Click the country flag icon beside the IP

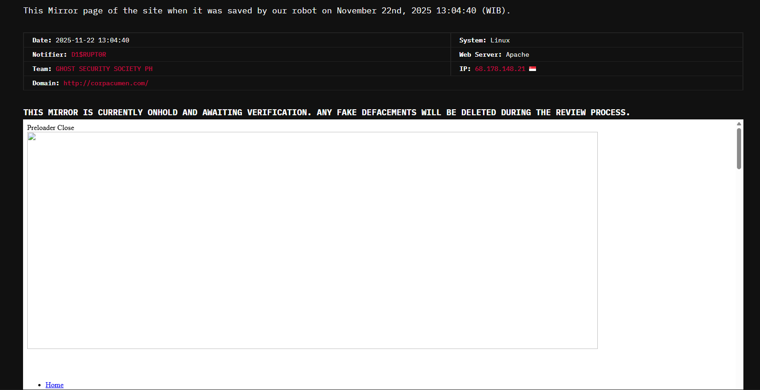(x=532, y=69)
